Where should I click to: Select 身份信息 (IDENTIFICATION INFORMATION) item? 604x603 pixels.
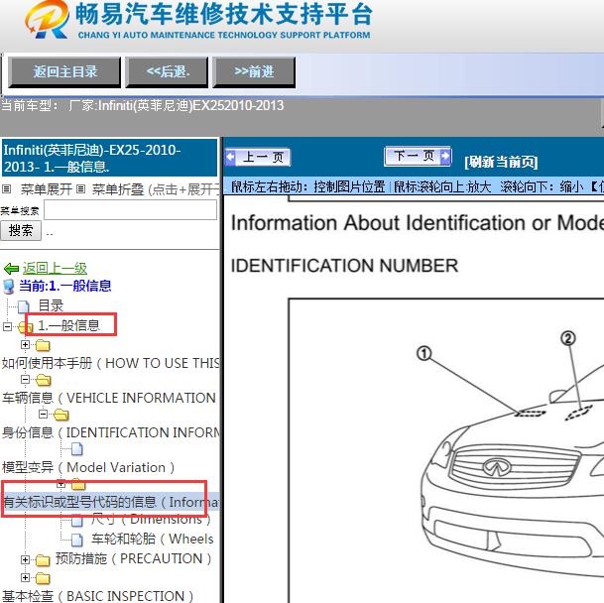pos(110,432)
